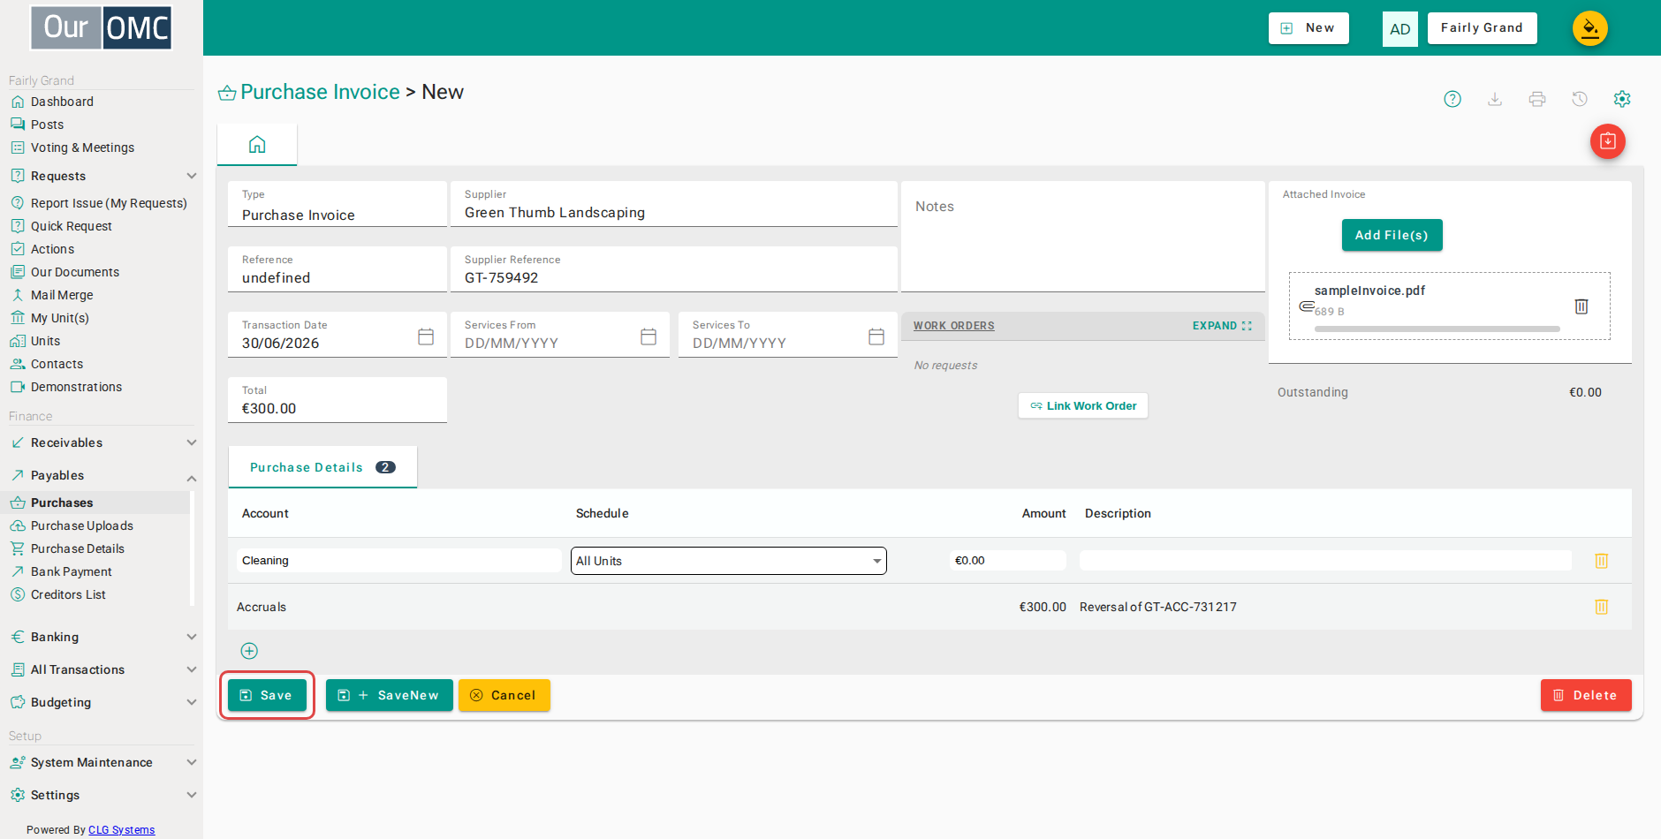This screenshot has height=839, width=1661.
Task: Open the settings gear icon near print
Action: [1622, 99]
